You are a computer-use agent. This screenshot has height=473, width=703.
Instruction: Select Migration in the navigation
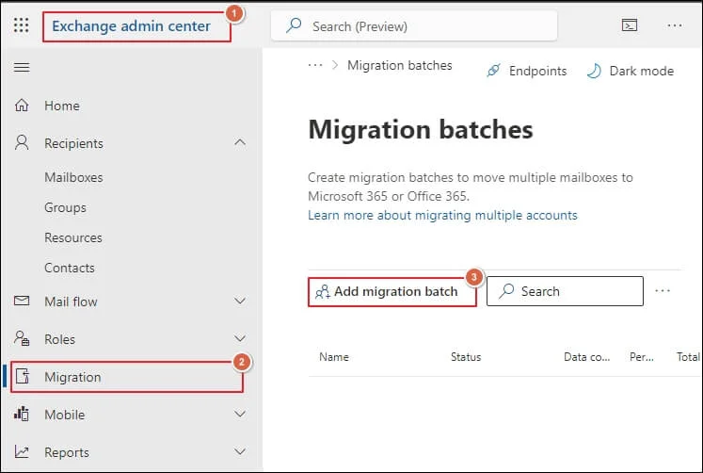(x=72, y=377)
